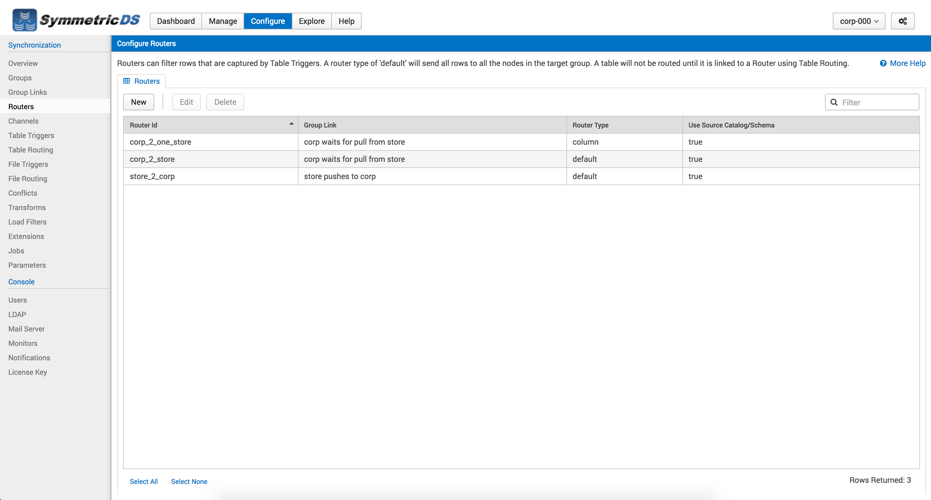Viewport: 931px width, 500px height.
Task: Create a router with New button
Action: (138, 102)
